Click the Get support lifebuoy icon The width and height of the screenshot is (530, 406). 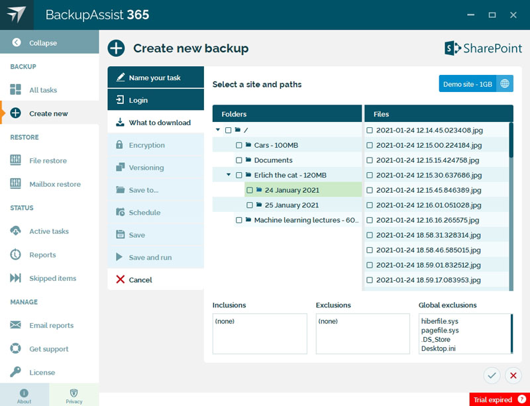(x=15, y=348)
